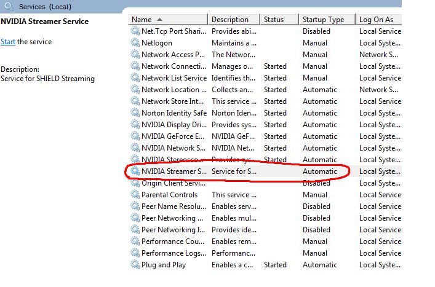Click gear icon of NVIDIA Network S... row
The image size is (435, 287).
pyautogui.click(x=135, y=147)
